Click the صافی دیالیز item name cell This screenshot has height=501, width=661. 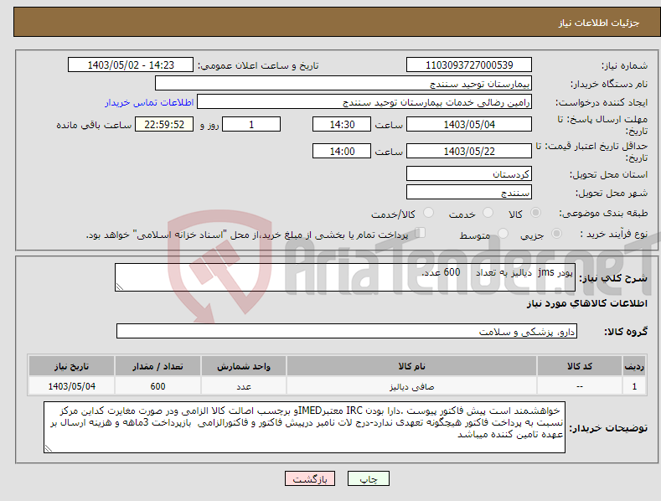pos(412,386)
